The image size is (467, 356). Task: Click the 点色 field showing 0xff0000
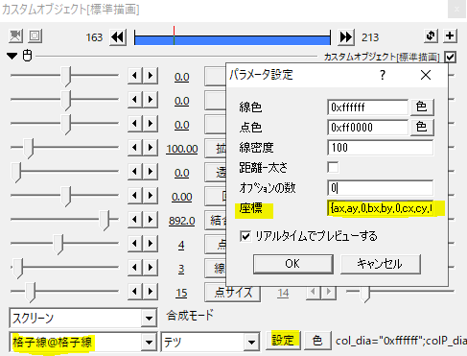(x=367, y=128)
